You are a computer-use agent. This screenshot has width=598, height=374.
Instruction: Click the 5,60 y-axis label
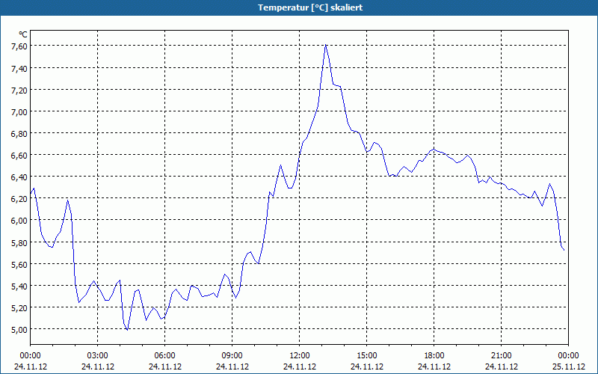19,265
